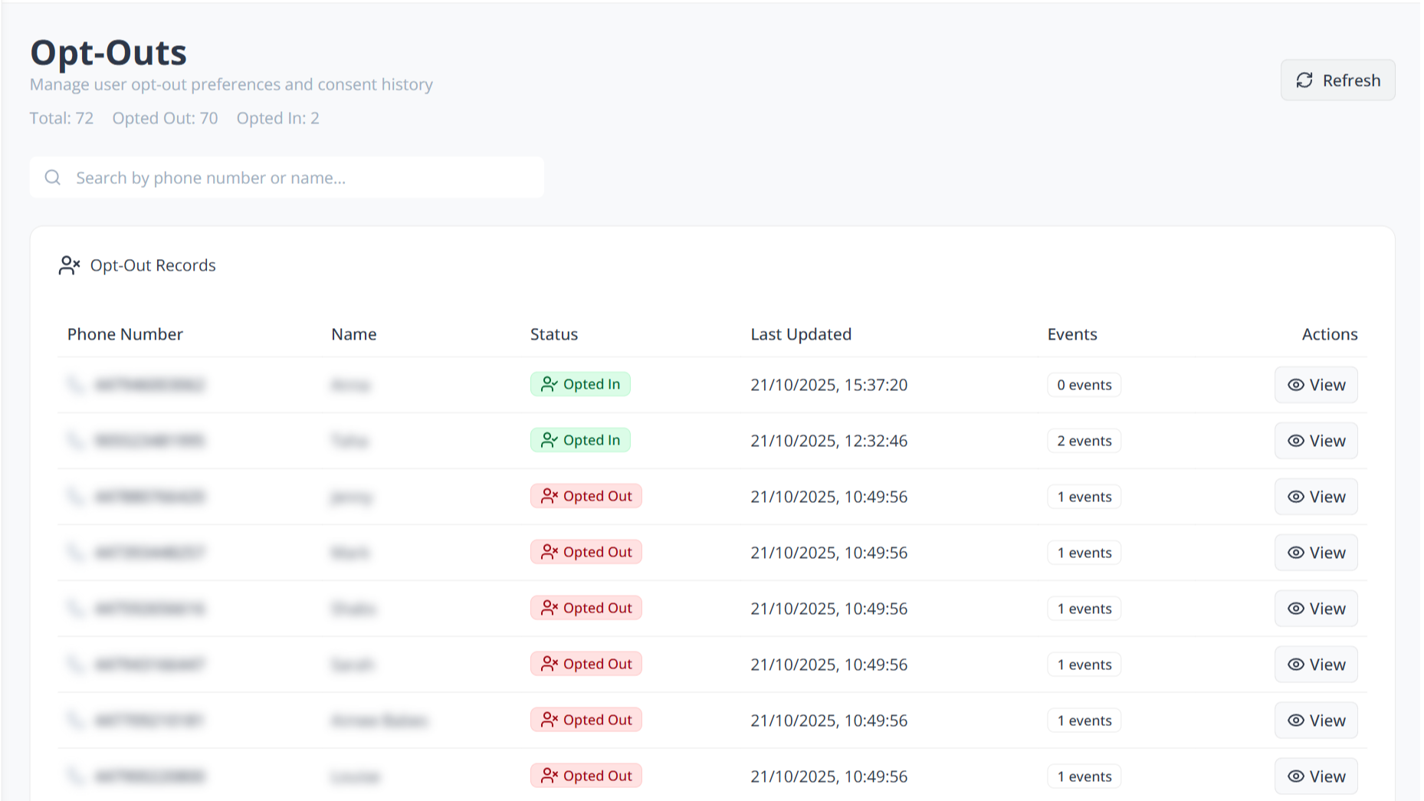Click the person-check icon inside an Opted In badge

(550, 383)
